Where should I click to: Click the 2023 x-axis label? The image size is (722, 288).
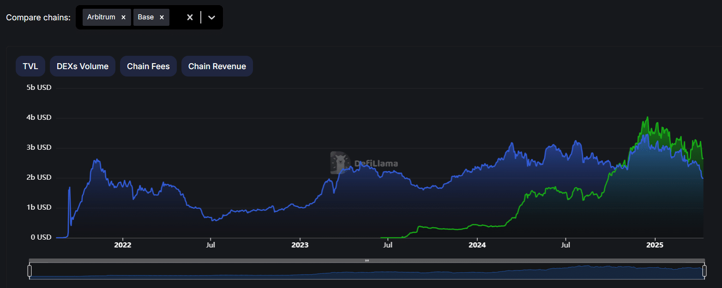(x=300, y=245)
